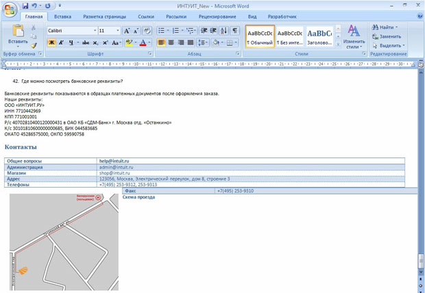The width and height of the screenshot is (425, 293).
Task: Click the help@intuit.ru table cell
Action: click(x=251, y=161)
